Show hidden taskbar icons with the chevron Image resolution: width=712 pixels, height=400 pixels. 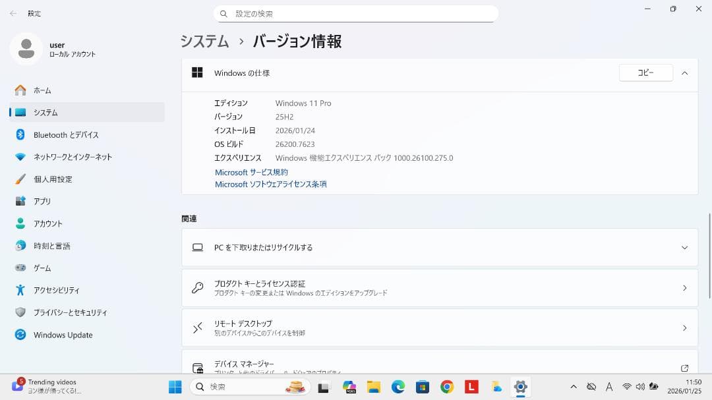573,387
